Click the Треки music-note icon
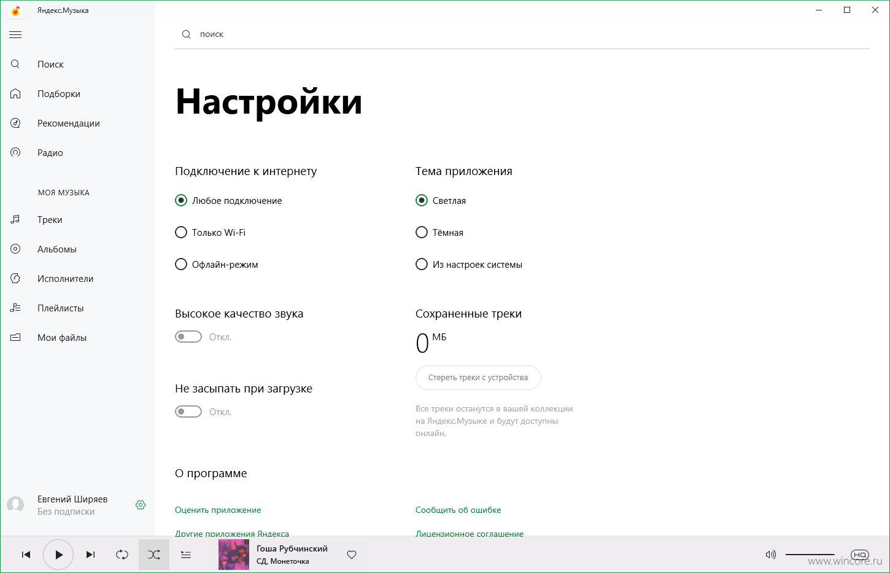Viewport: 890px width, 573px height. [15, 219]
